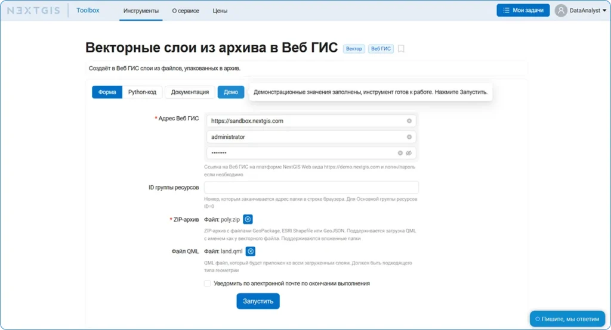Toggle password visibility eye icon
This screenshot has height=330, width=611.
[x=409, y=153]
